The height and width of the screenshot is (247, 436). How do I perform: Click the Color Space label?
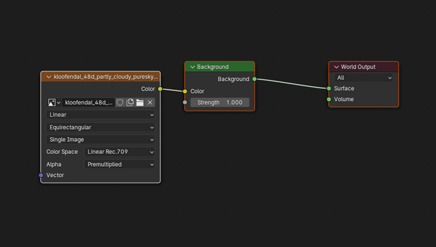tap(62, 152)
